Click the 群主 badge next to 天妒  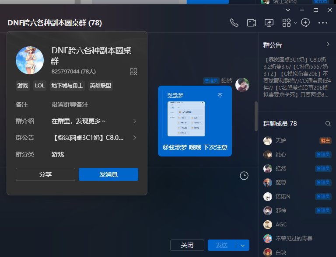pyautogui.click(x=325, y=141)
